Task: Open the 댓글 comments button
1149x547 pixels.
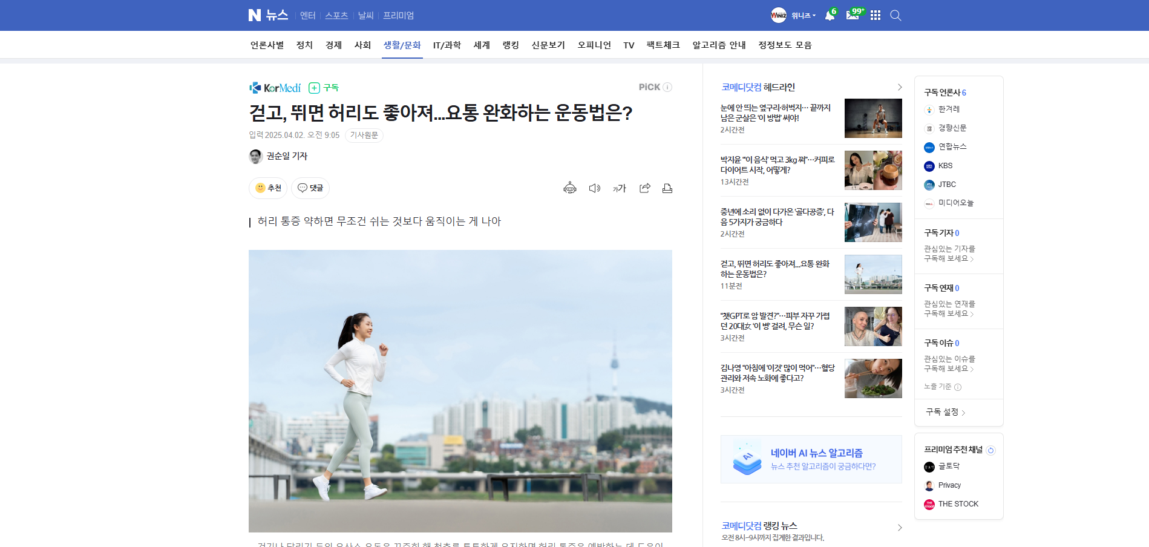Action: point(310,188)
